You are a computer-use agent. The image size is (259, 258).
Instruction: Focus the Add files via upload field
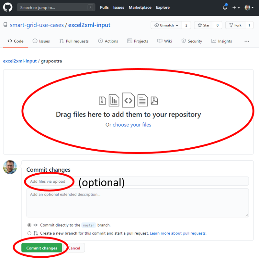[138, 181]
